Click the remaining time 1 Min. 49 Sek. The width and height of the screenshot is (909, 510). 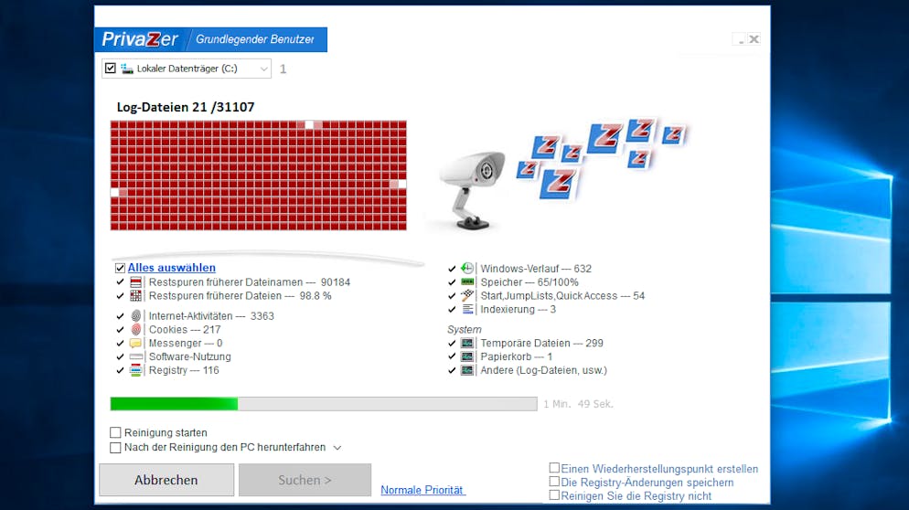pyautogui.click(x=578, y=404)
